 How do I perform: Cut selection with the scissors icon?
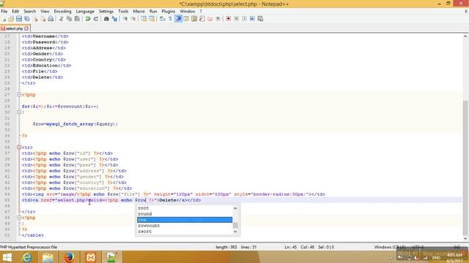[62, 19]
